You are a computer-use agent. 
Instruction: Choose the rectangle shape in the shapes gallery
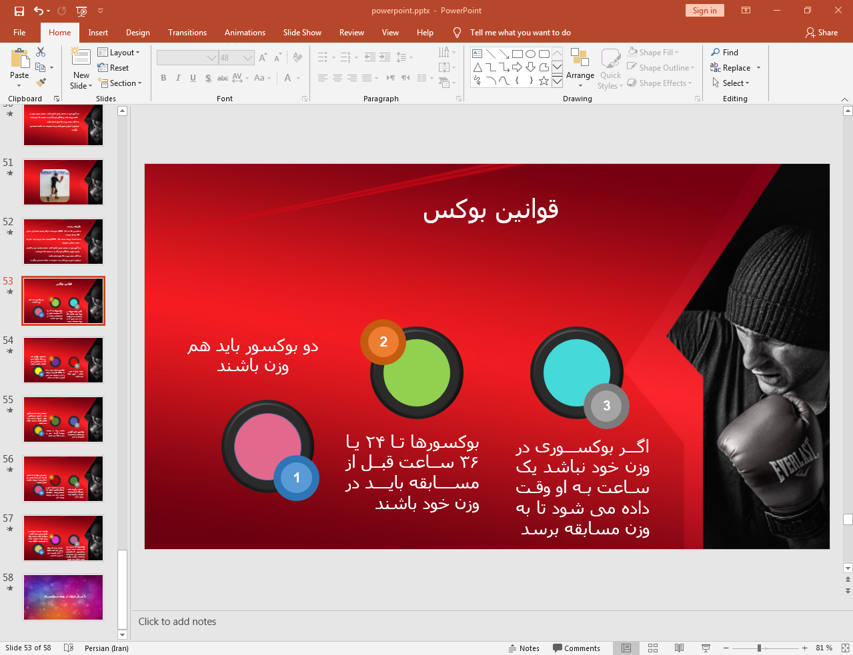518,54
